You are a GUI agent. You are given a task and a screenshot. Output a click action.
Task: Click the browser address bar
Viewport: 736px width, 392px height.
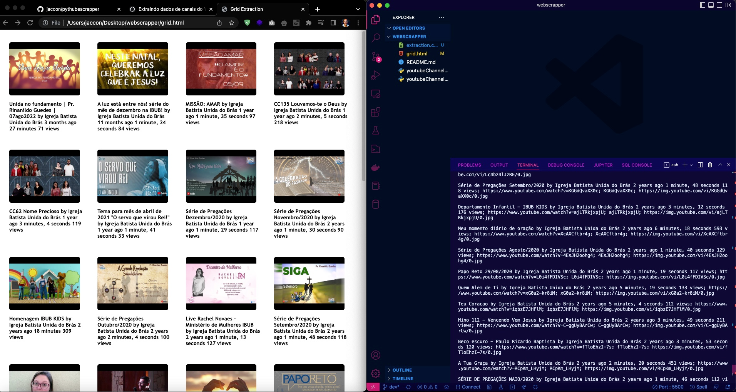pyautogui.click(x=139, y=23)
